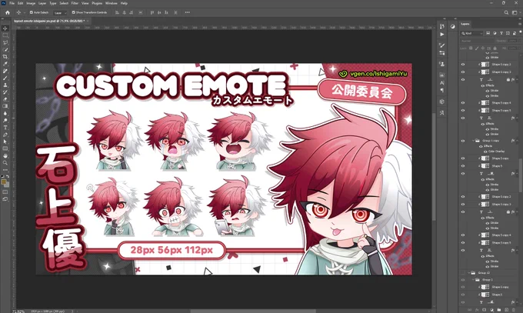
Task: Click the align top edges icon
Action: pyautogui.click(x=152, y=12)
